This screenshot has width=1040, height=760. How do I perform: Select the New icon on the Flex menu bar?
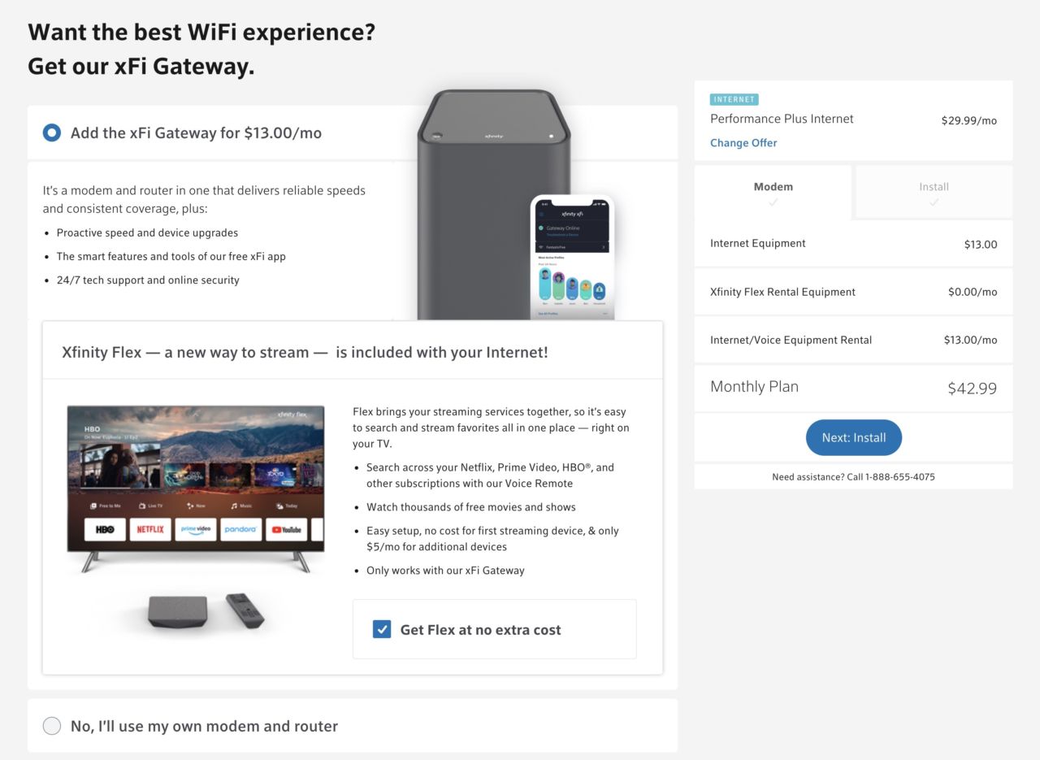tap(197, 506)
